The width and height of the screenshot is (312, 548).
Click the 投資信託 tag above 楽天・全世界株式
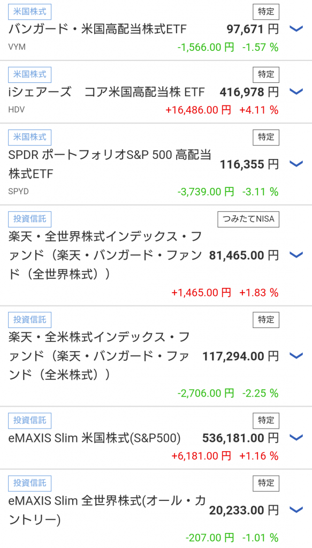[x=29, y=219]
